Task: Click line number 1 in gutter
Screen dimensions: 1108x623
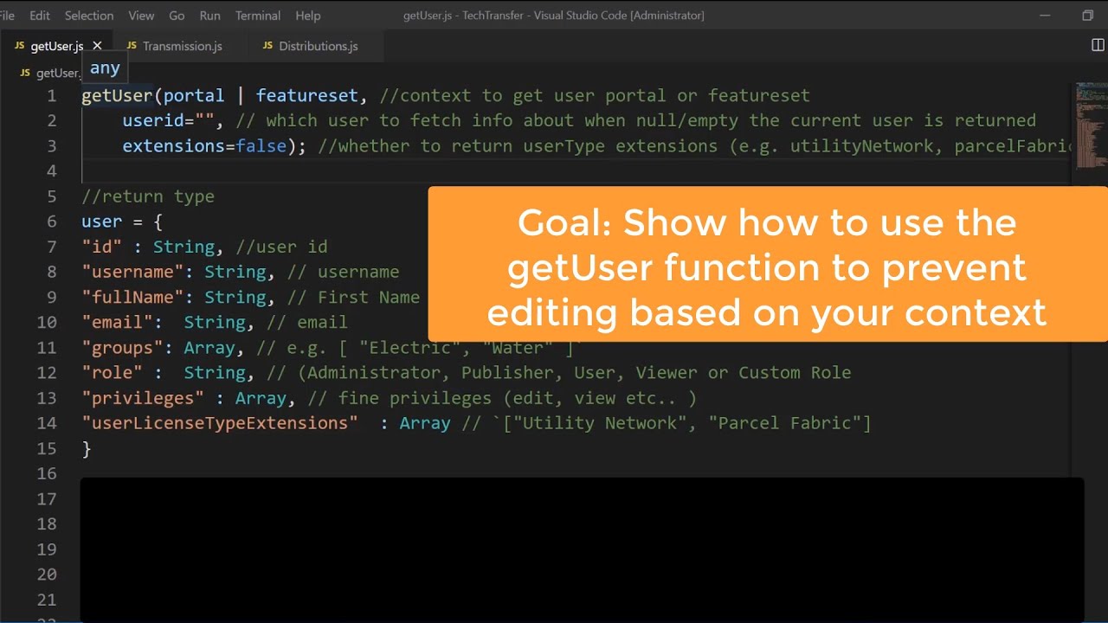Action: click(52, 95)
